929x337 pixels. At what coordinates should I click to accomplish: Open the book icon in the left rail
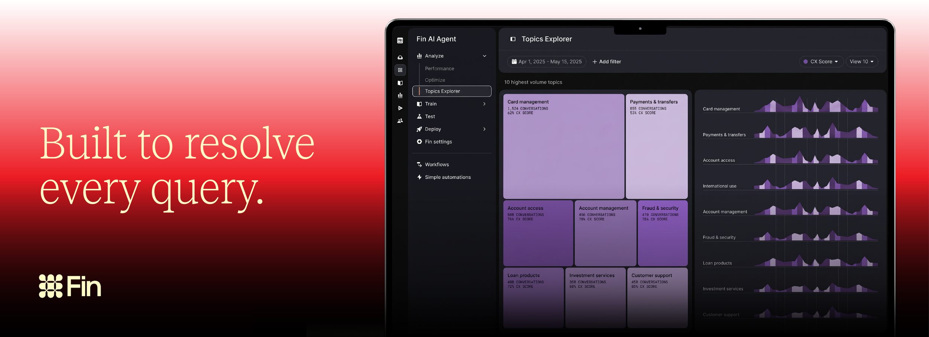pyautogui.click(x=400, y=83)
